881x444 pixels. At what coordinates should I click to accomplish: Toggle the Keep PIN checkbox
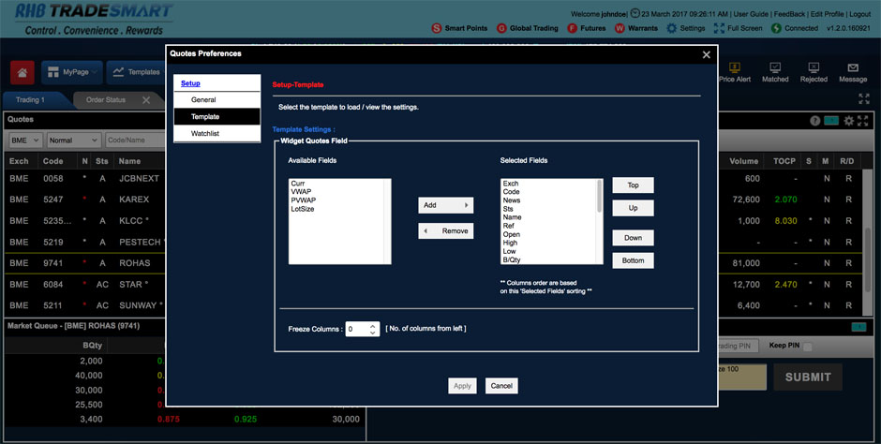click(x=808, y=347)
